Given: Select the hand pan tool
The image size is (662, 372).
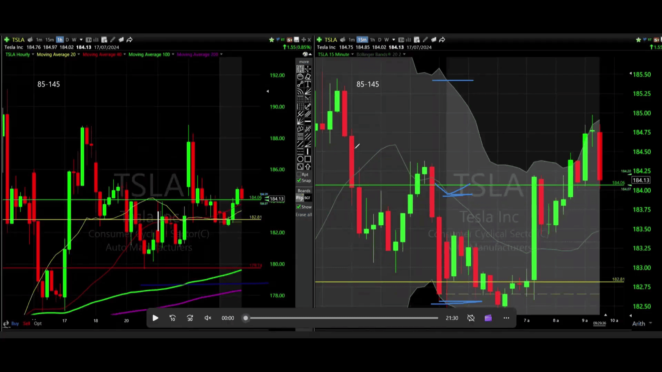Looking at the screenshot, I should [x=300, y=76].
